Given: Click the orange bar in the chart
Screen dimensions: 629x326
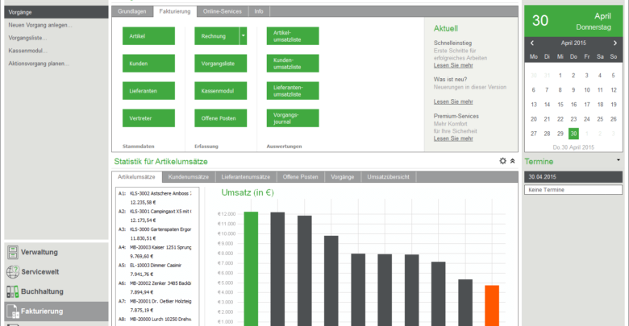Looking at the screenshot, I should 492,305.
